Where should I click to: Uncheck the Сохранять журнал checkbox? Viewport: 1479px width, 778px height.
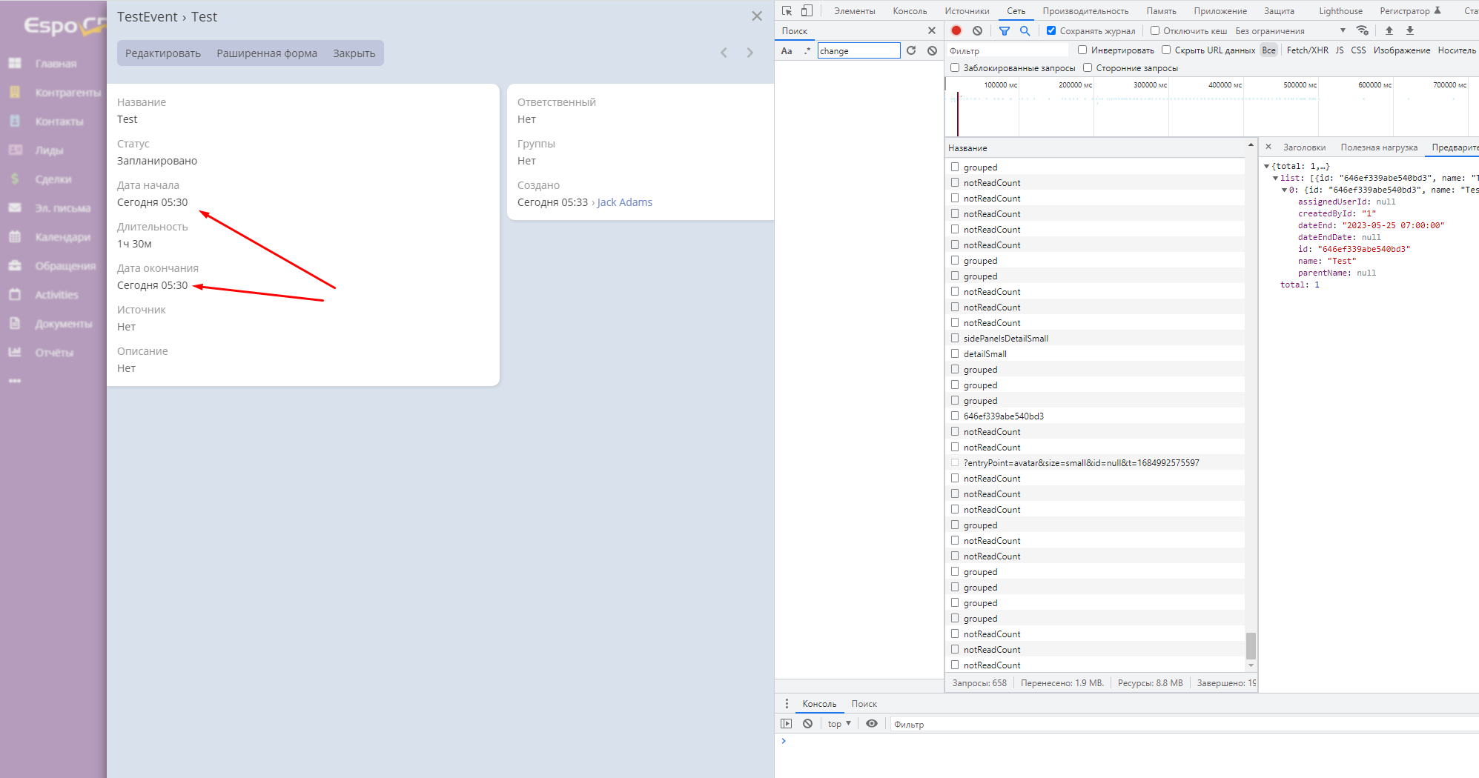point(1051,30)
